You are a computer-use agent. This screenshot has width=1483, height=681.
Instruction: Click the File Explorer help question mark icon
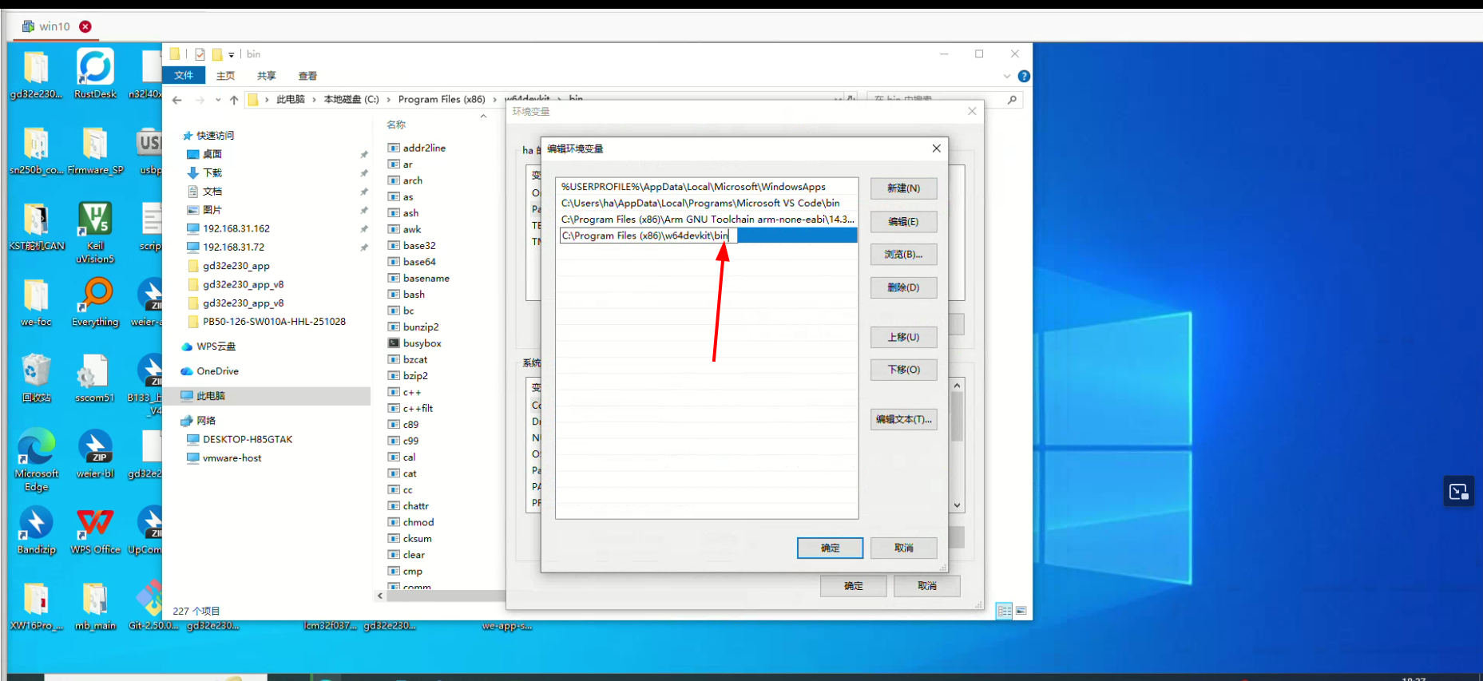[1024, 77]
